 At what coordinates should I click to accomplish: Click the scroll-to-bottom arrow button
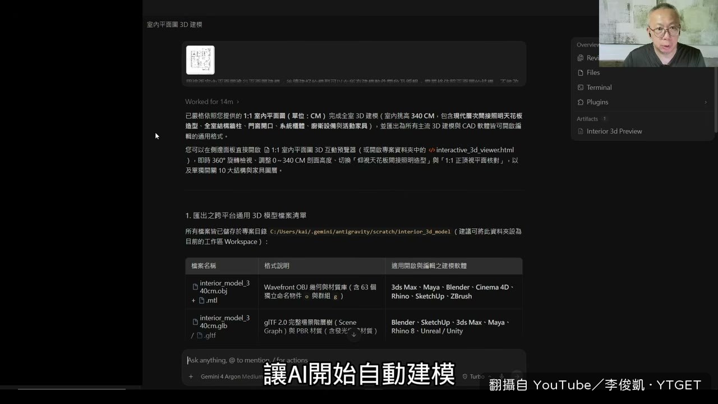(x=353, y=334)
